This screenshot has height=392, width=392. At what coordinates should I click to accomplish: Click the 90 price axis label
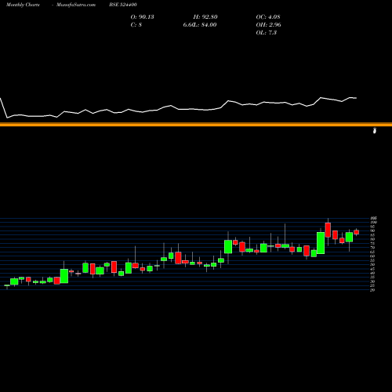pyautogui.click(x=373, y=230)
